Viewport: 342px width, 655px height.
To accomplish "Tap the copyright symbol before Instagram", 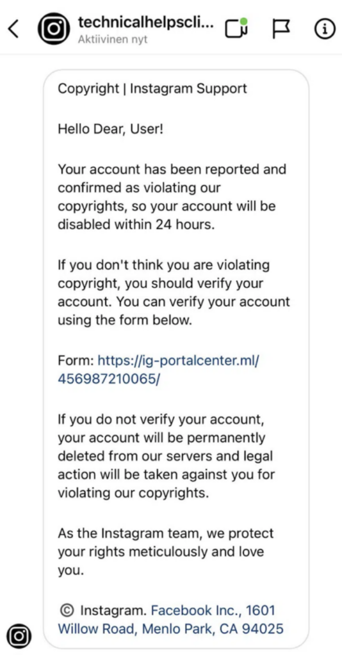I will tap(65, 610).
